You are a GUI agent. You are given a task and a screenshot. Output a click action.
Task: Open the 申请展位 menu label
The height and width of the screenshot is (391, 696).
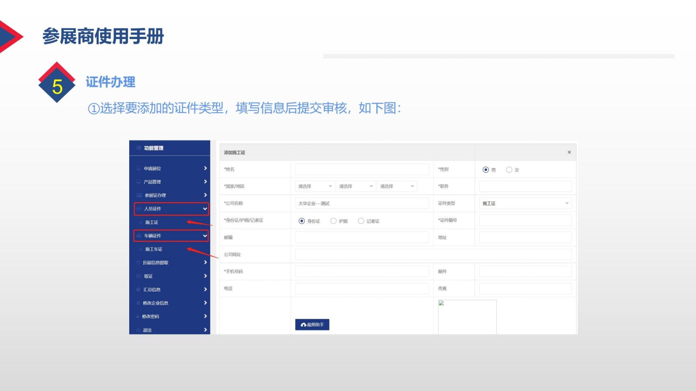coord(152,169)
